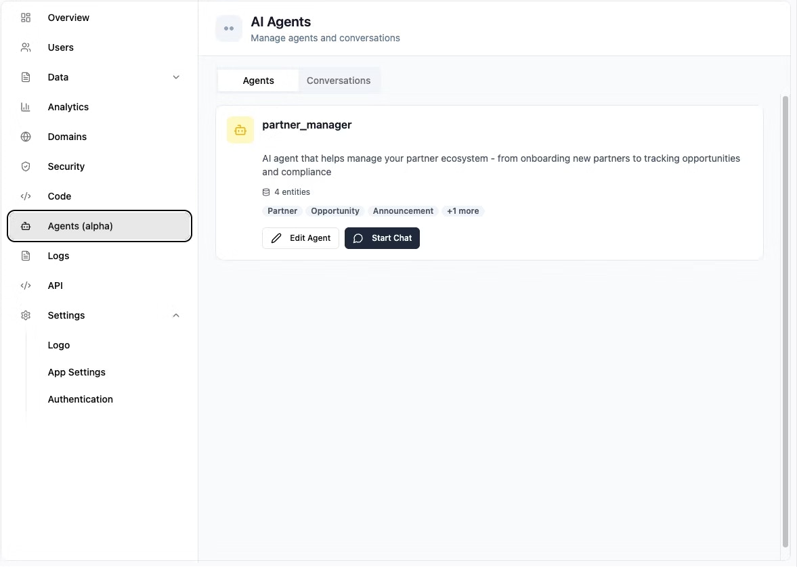The image size is (797, 567).
Task: Click the Agents robot icon in sidebar
Action: click(x=25, y=225)
